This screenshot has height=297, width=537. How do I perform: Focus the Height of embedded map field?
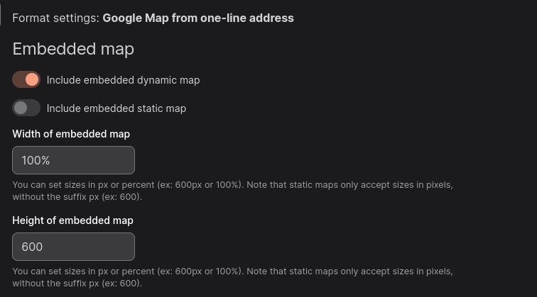click(x=73, y=247)
